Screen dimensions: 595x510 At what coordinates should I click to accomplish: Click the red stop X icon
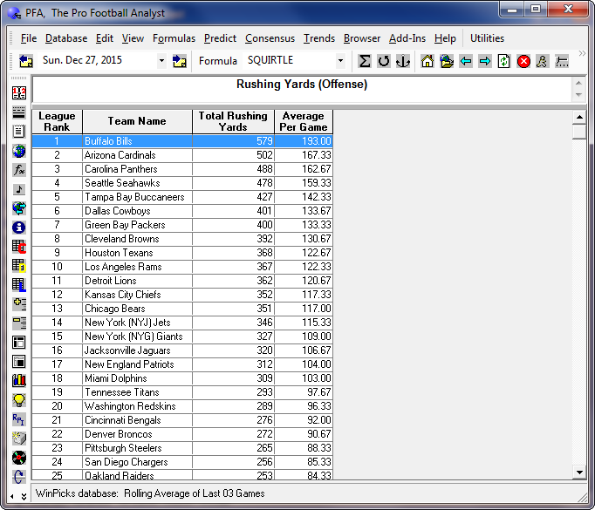[523, 61]
